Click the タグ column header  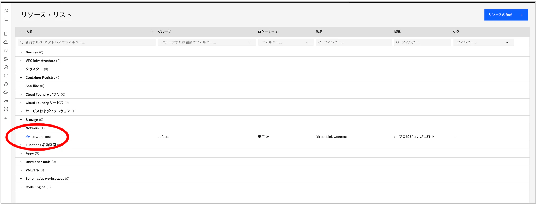[456, 32]
